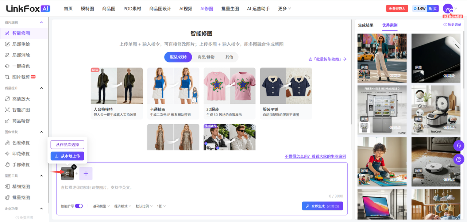Click the 历史记录 clock icon
This screenshot has height=222, width=467.
tap(445, 25)
